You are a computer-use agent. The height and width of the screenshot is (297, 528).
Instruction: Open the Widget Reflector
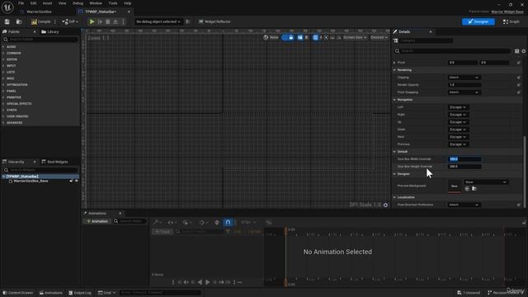click(214, 21)
